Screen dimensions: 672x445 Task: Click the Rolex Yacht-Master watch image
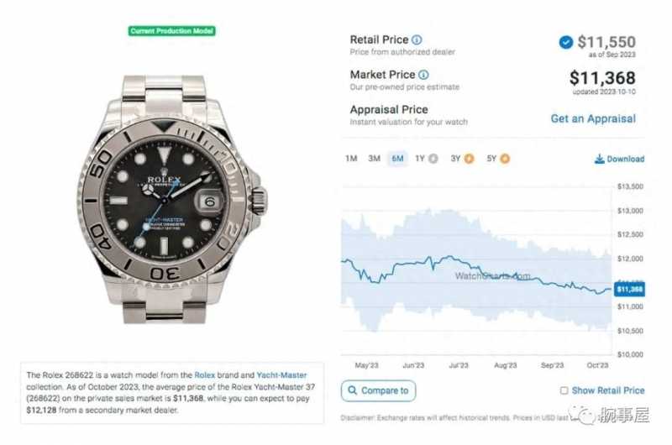coord(171,199)
